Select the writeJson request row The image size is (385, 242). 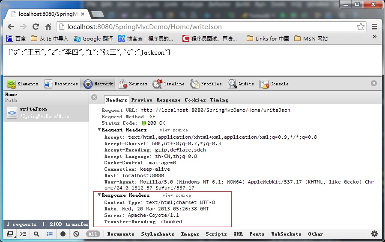[x=46, y=113]
